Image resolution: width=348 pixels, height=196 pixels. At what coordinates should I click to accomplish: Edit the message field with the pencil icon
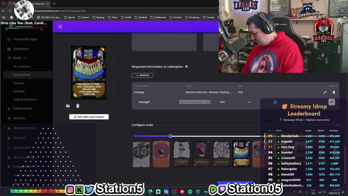[325, 92]
